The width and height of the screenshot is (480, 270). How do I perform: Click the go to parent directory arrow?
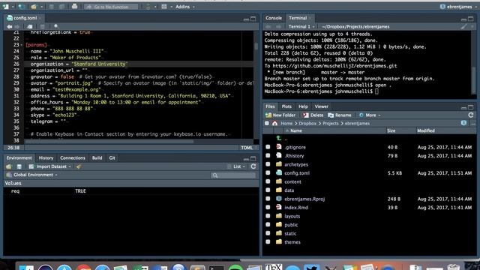tap(278, 139)
